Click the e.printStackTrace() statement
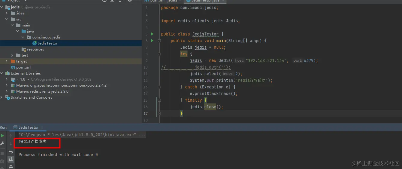 point(214,94)
